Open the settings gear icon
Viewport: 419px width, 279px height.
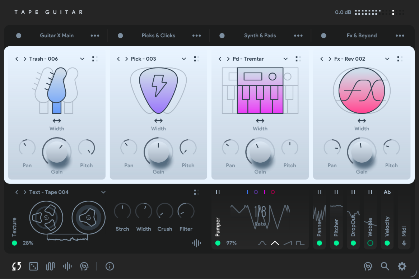tap(402, 266)
